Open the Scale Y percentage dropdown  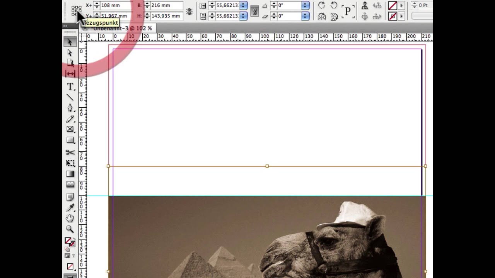pyautogui.click(x=243, y=16)
